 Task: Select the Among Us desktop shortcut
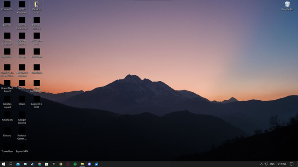[7, 116]
